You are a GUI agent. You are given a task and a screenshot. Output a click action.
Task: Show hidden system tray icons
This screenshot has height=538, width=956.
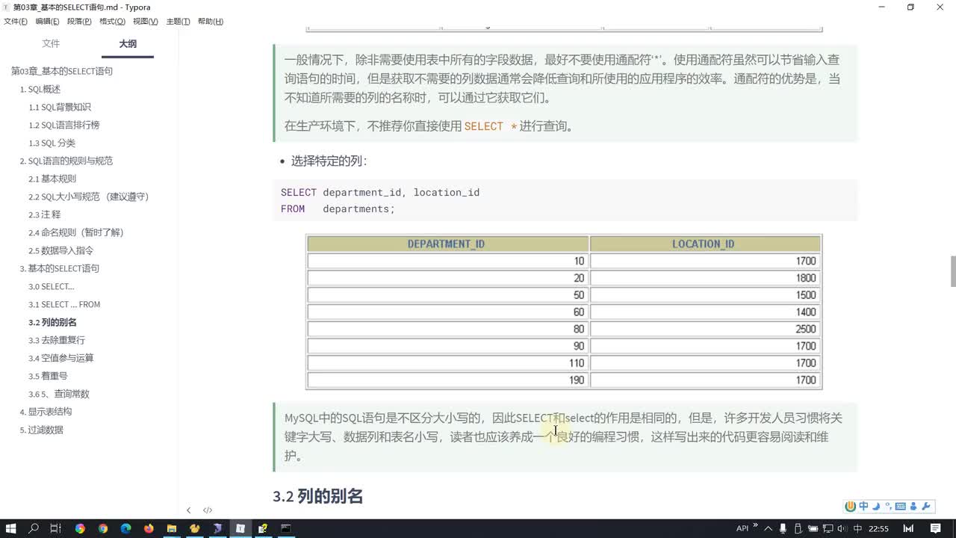(x=768, y=528)
